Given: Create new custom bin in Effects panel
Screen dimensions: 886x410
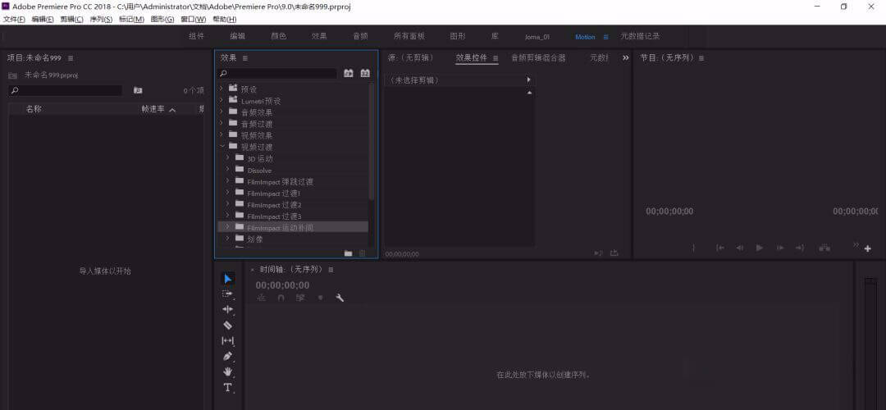Looking at the screenshot, I should tap(348, 253).
